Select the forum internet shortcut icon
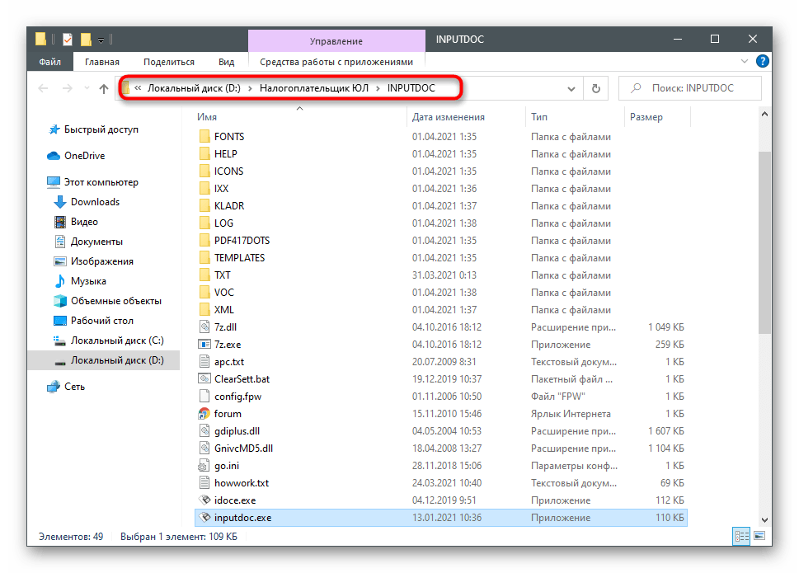This screenshot has height=573, width=799. [204, 414]
